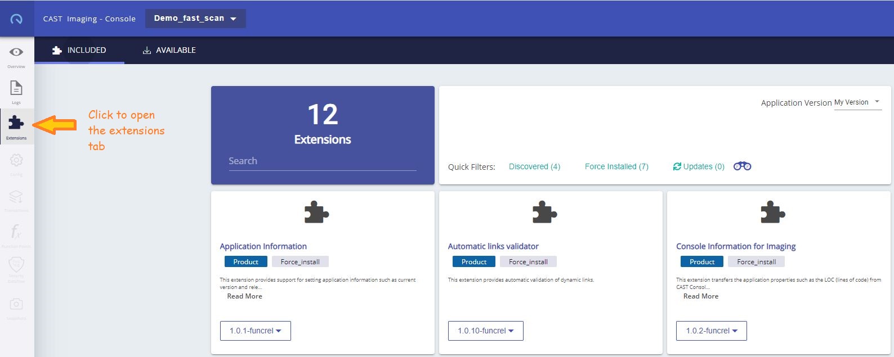The image size is (894, 357).
Task: Open the Transactions icon in sidebar
Action: (x=16, y=196)
